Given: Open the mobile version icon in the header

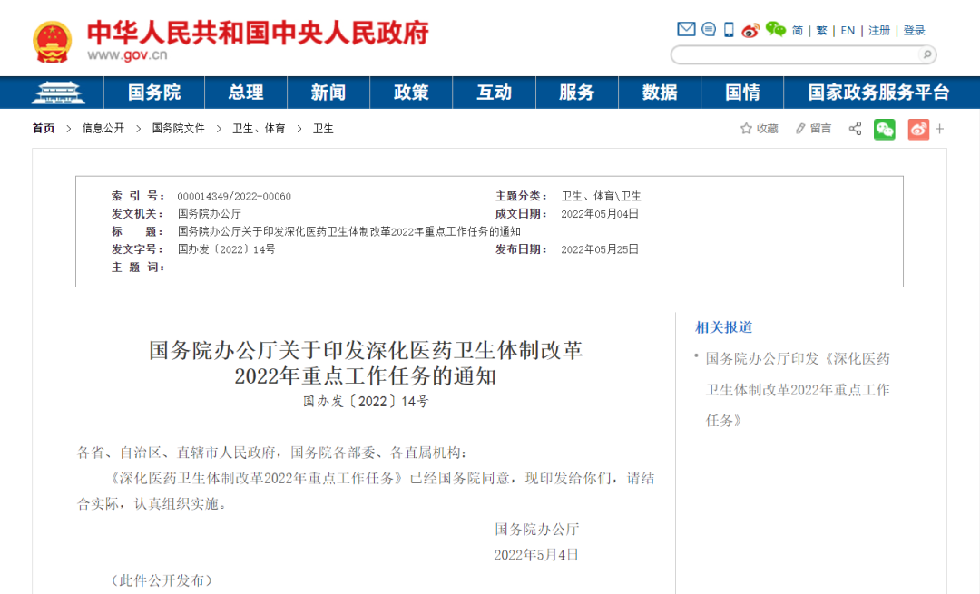Looking at the screenshot, I should (x=728, y=29).
